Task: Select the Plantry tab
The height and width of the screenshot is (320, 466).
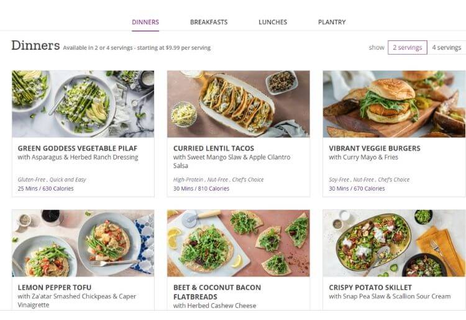Action: tap(332, 22)
